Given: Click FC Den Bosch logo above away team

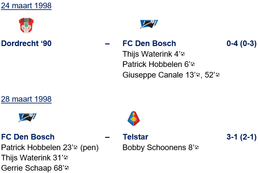Looking at the screenshot, I should coord(148,24).
